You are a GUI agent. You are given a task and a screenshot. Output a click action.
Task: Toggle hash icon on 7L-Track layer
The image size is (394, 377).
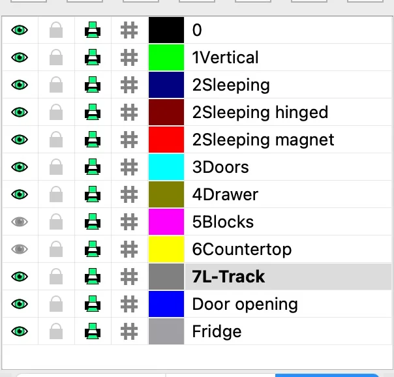click(x=130, y=277)
